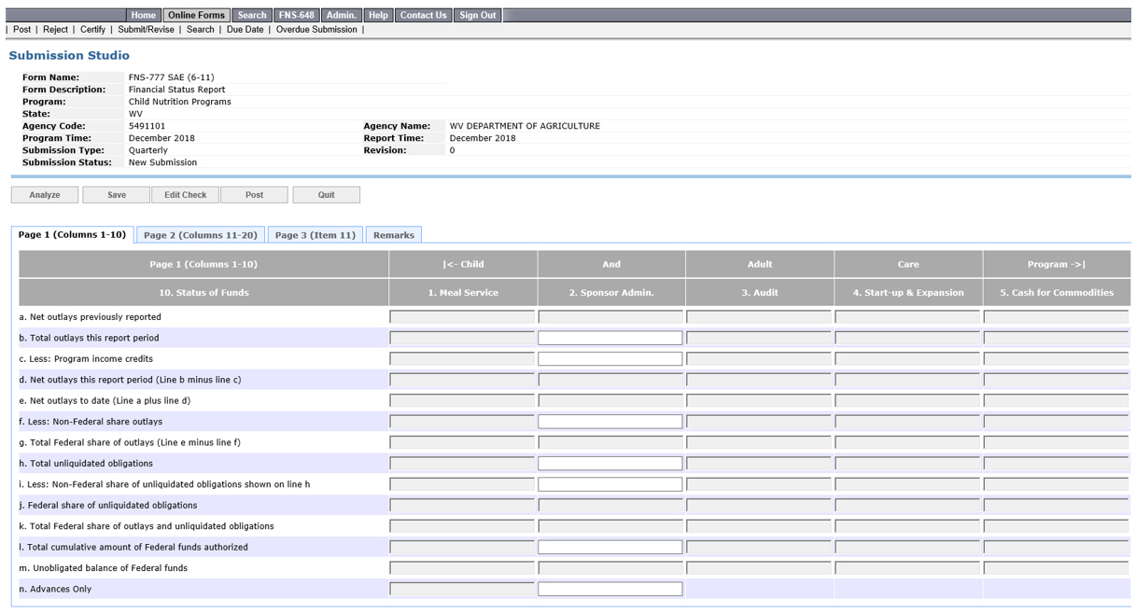Open the Home menu

click(x=143, y=15)
